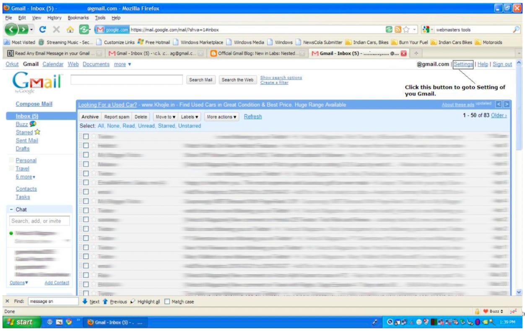Click the Buzz heart icon in the status bar

[x=486, y=311]
